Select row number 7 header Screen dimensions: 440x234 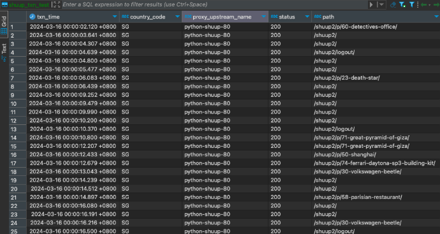coord(18,78)
